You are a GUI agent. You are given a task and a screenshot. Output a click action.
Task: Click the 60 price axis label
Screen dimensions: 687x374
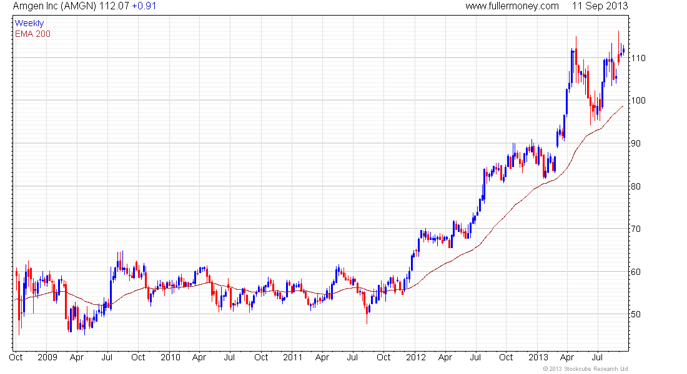pyautogui.click(x=636, y=272)
